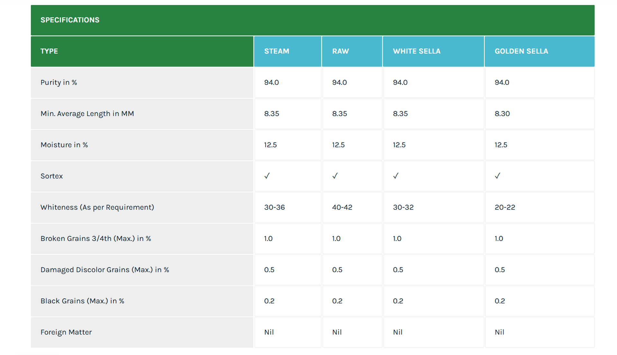Image resolution: width=617 pixels, height=355 pixels.
Task: Click White Sella black grains value 0.2
Action: pyautogui.click(x=398, y=301)
